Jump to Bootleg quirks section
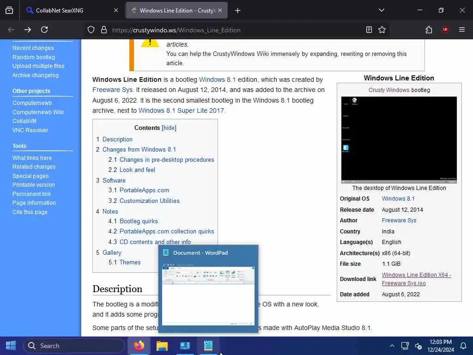The height and width of the screenshot is (355, 473). (x=139, y=221)
